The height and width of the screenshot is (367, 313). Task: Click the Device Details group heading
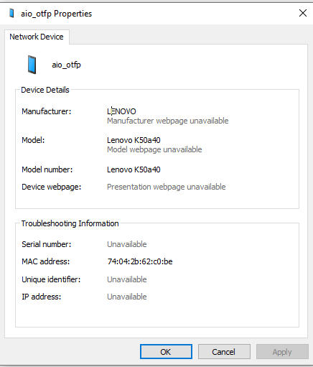[45, 90]
